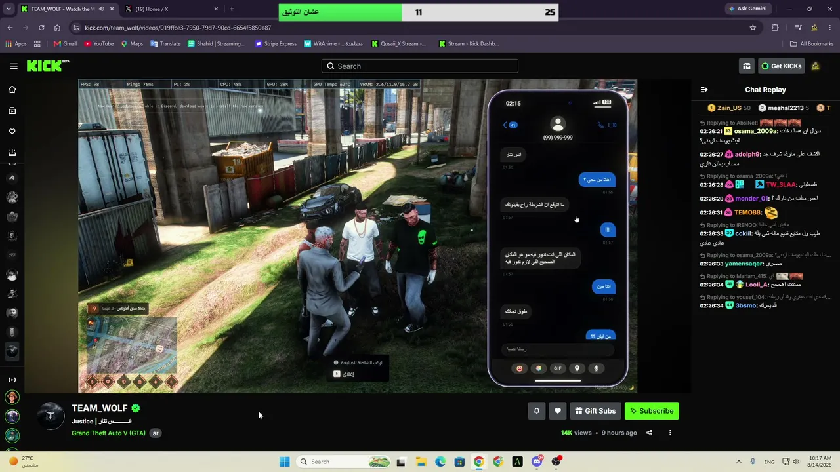Switch to the Home / X tab
The width and height of the screenshot is (840, 472).
click(x=172, y=9)
